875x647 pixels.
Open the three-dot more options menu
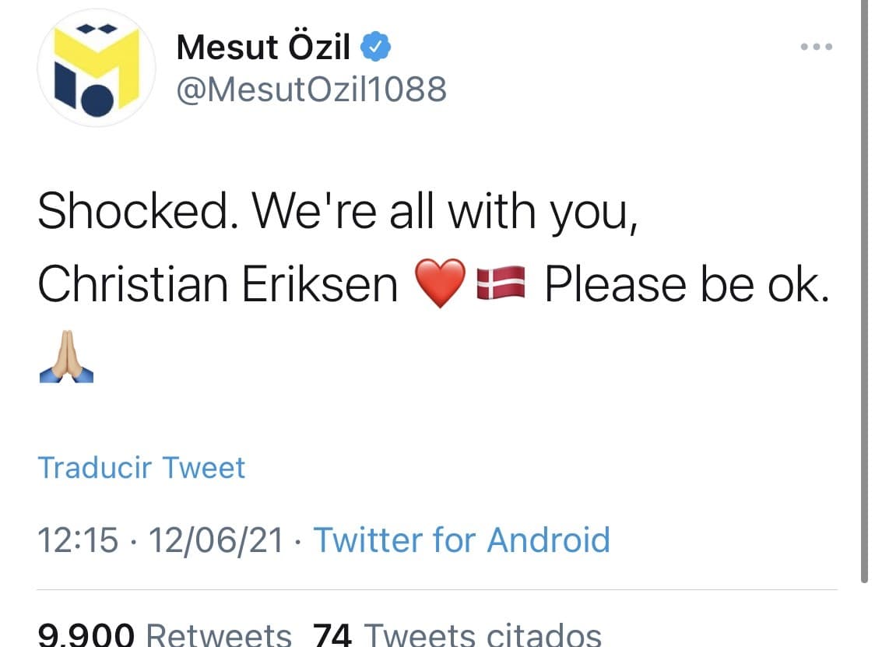(816, 47)
